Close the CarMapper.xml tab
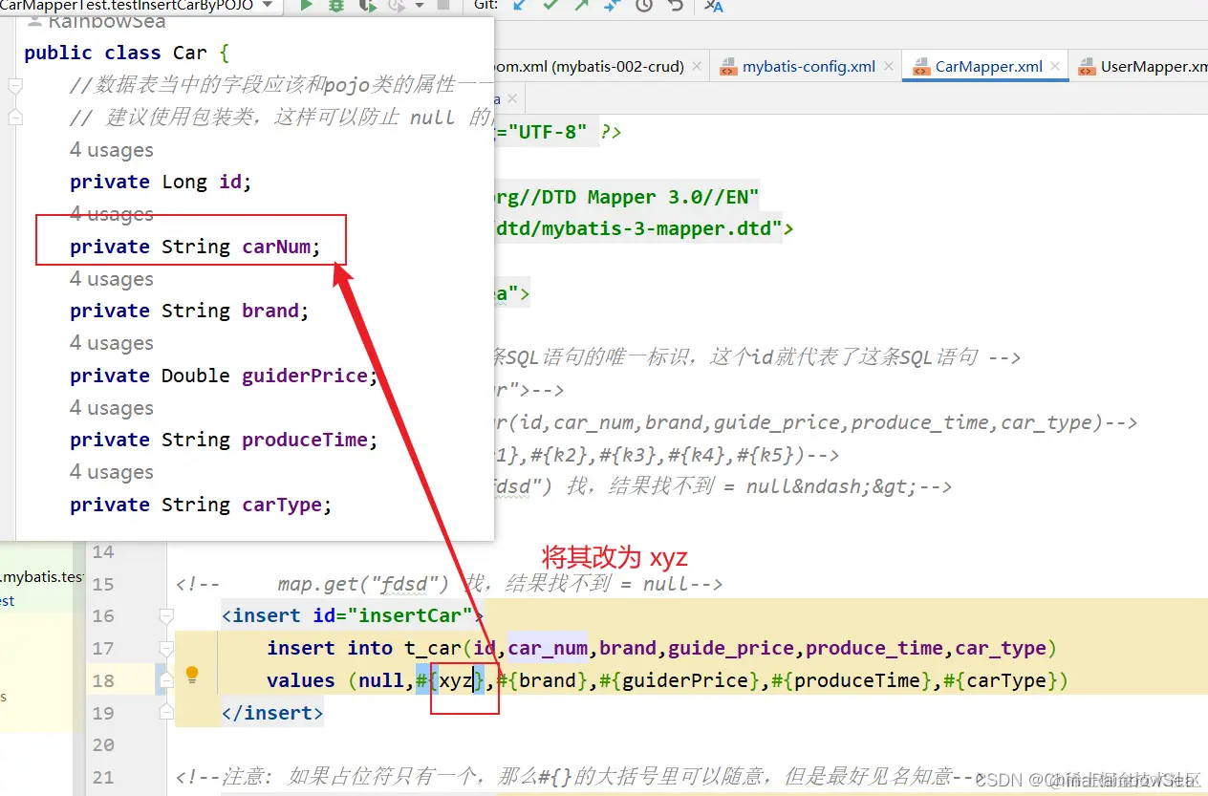The image size is (1208, 796). tap(1055, 67)
